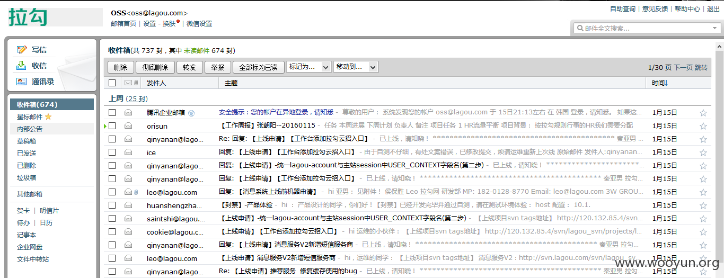Star the leo@lagou.com 消息系统上线前机器申请 email
724x278 pixels.
tap(703, 192)
